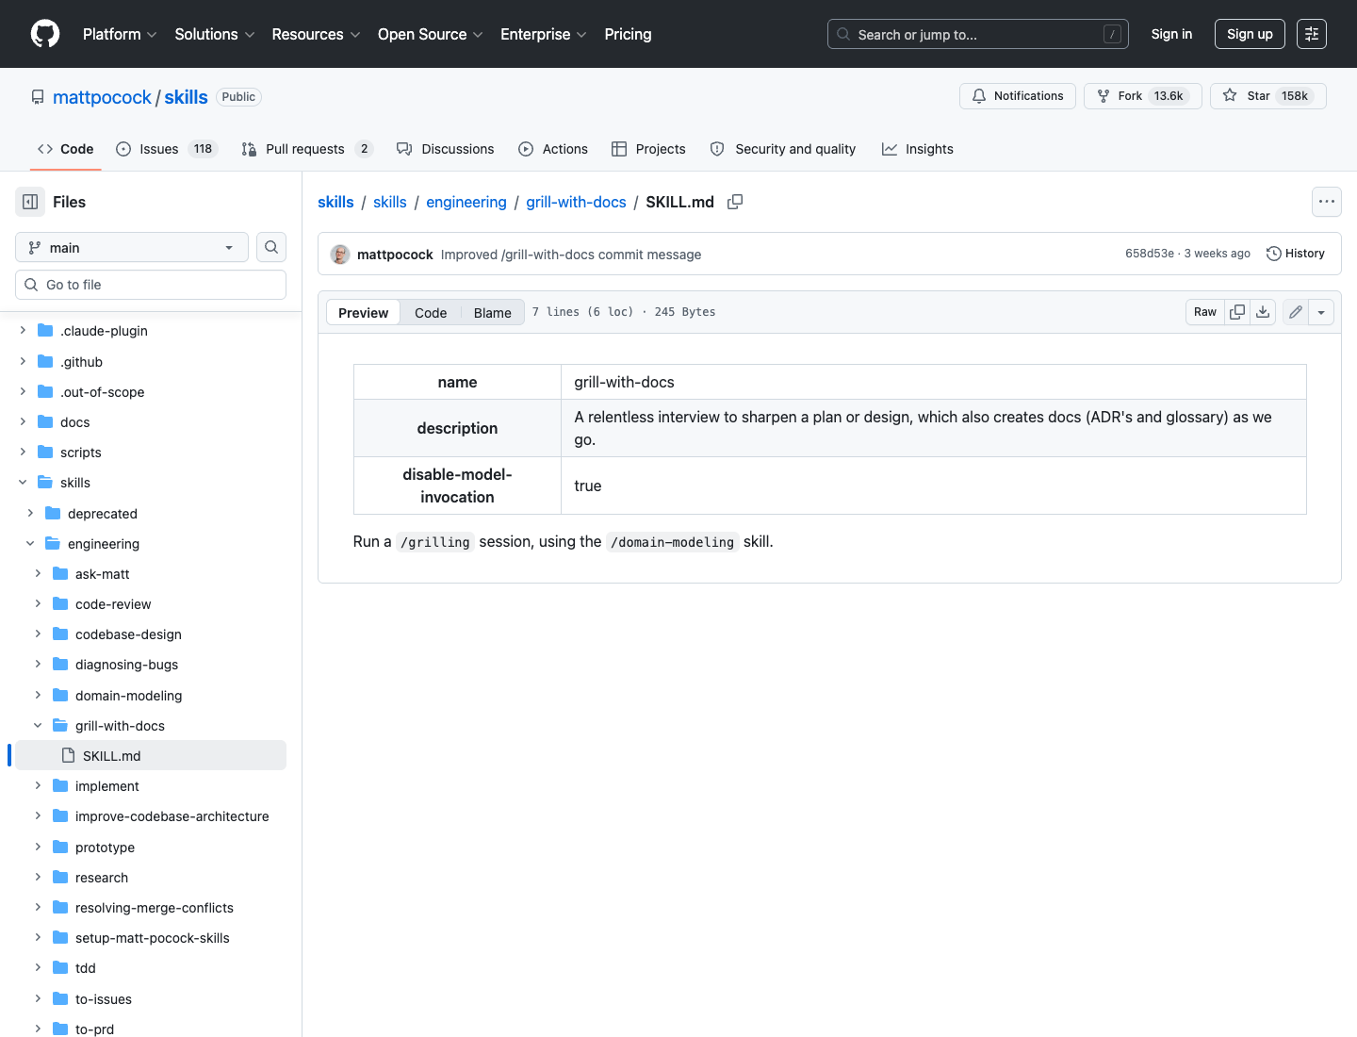Screen dimensions: 1357x1037
Task: Open commit message Improved /grill-with-docs link
Action: click(x=571, y=255)
